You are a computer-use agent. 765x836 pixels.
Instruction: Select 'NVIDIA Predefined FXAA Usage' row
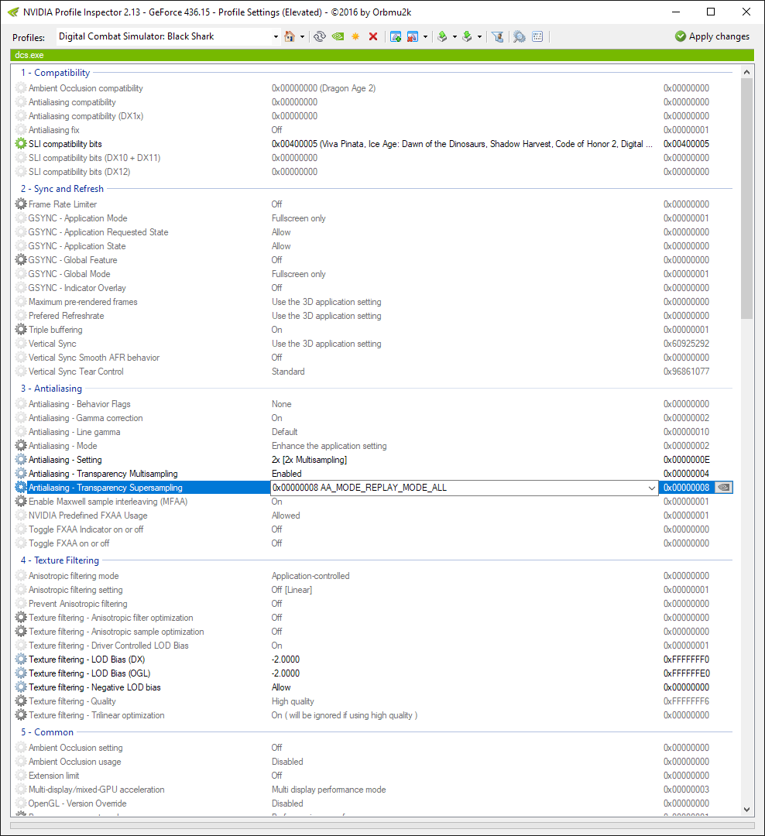pos(373,515)
